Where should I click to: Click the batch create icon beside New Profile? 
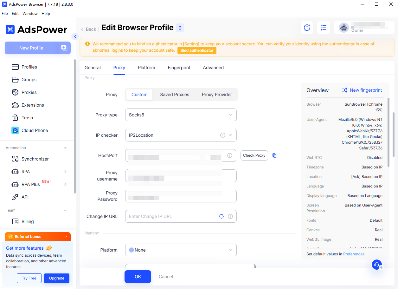(x=64, y=48)
